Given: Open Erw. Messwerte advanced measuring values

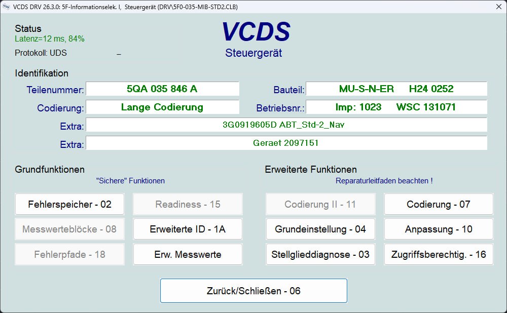Looking at the screenshot, I should 188,254.
